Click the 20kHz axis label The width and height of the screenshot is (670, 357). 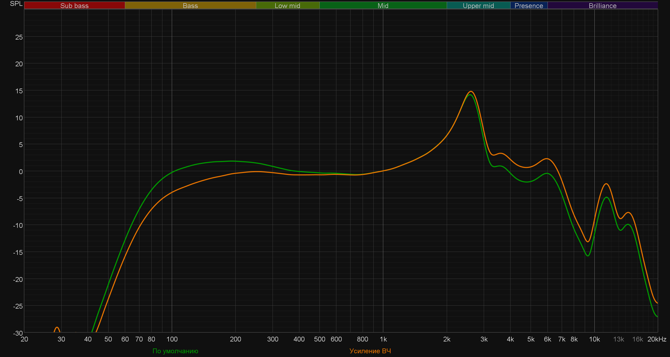pyautogui.click(x=657, y=339)
